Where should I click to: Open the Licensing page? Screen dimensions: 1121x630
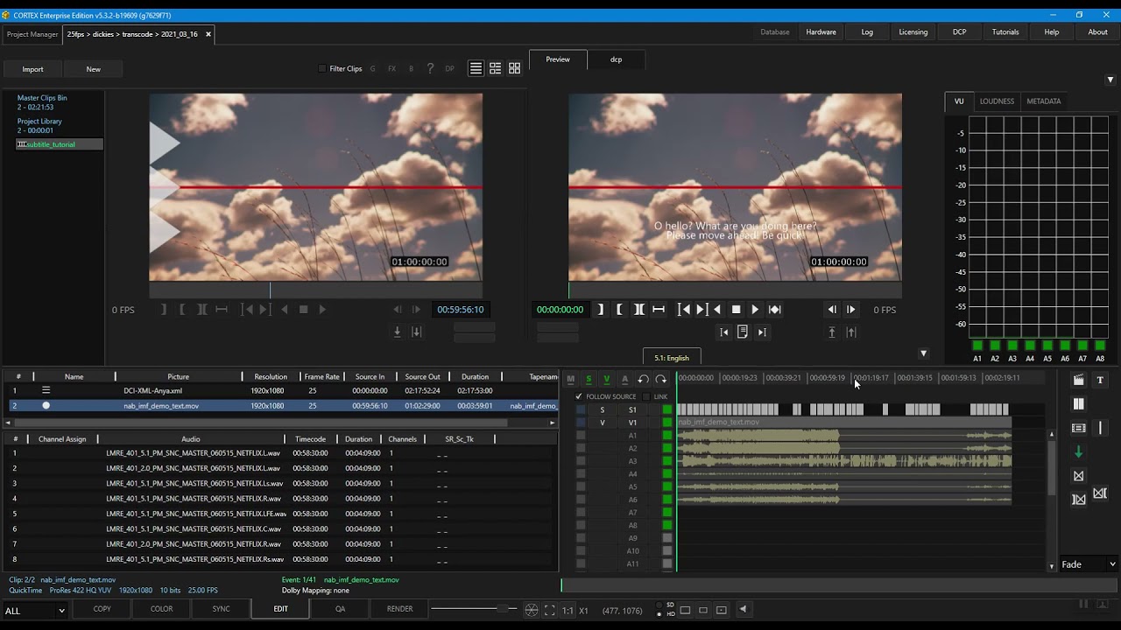pos(913,31)
